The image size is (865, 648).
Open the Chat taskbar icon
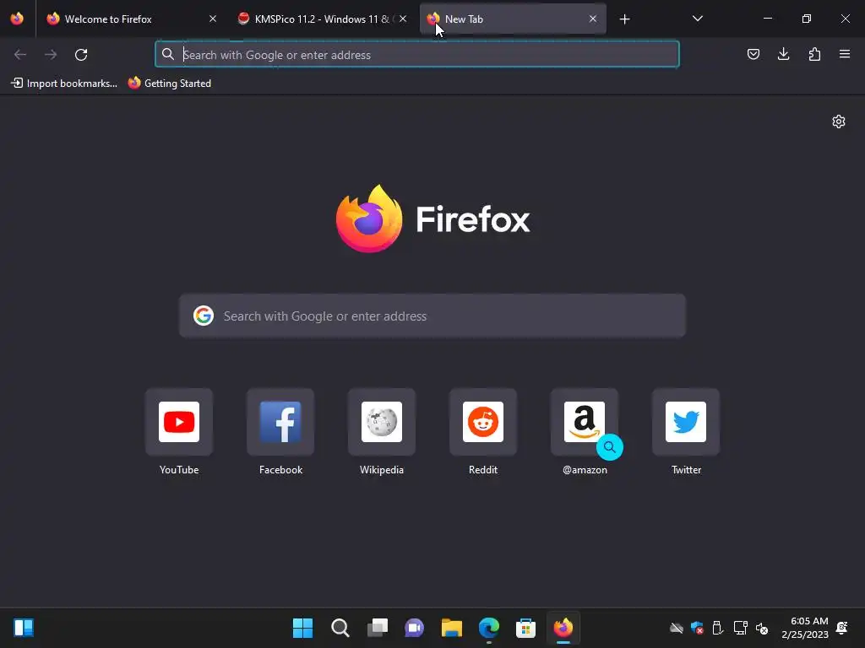coord(414,628)
